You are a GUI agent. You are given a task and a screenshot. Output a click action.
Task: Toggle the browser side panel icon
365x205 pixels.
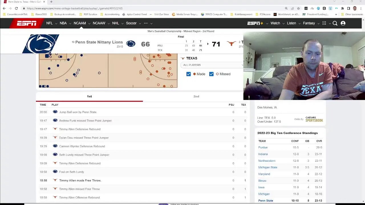[348, 9]
